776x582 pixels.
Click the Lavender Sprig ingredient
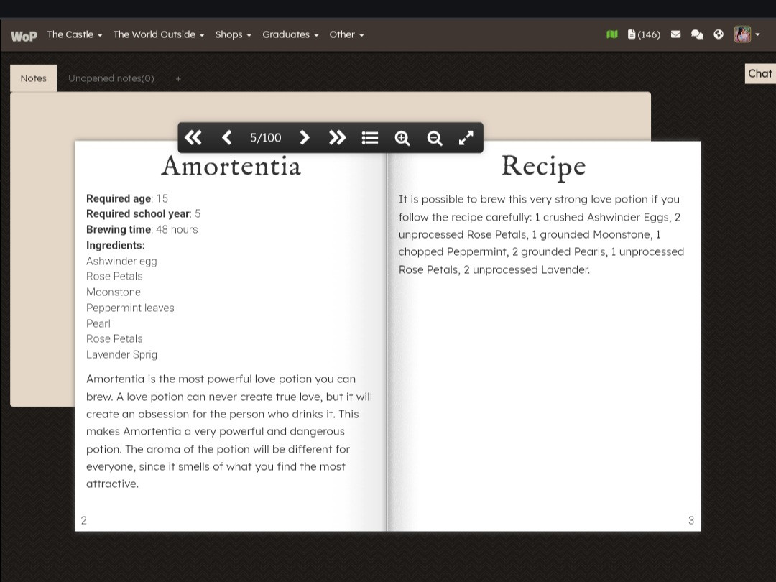click(x=121, y=355)
